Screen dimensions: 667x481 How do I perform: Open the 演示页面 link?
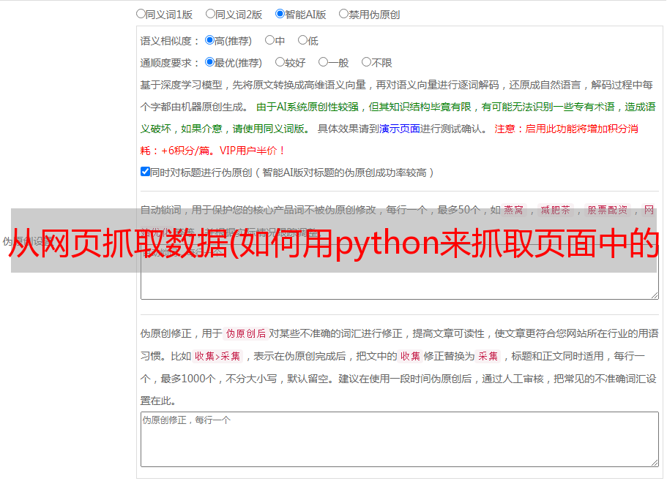(x=400, y=129)
